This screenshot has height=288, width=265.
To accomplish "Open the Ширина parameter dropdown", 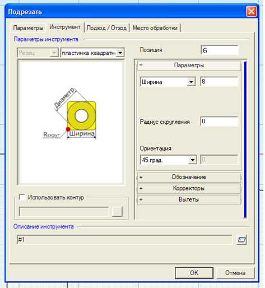I will [x=191, y=82].
